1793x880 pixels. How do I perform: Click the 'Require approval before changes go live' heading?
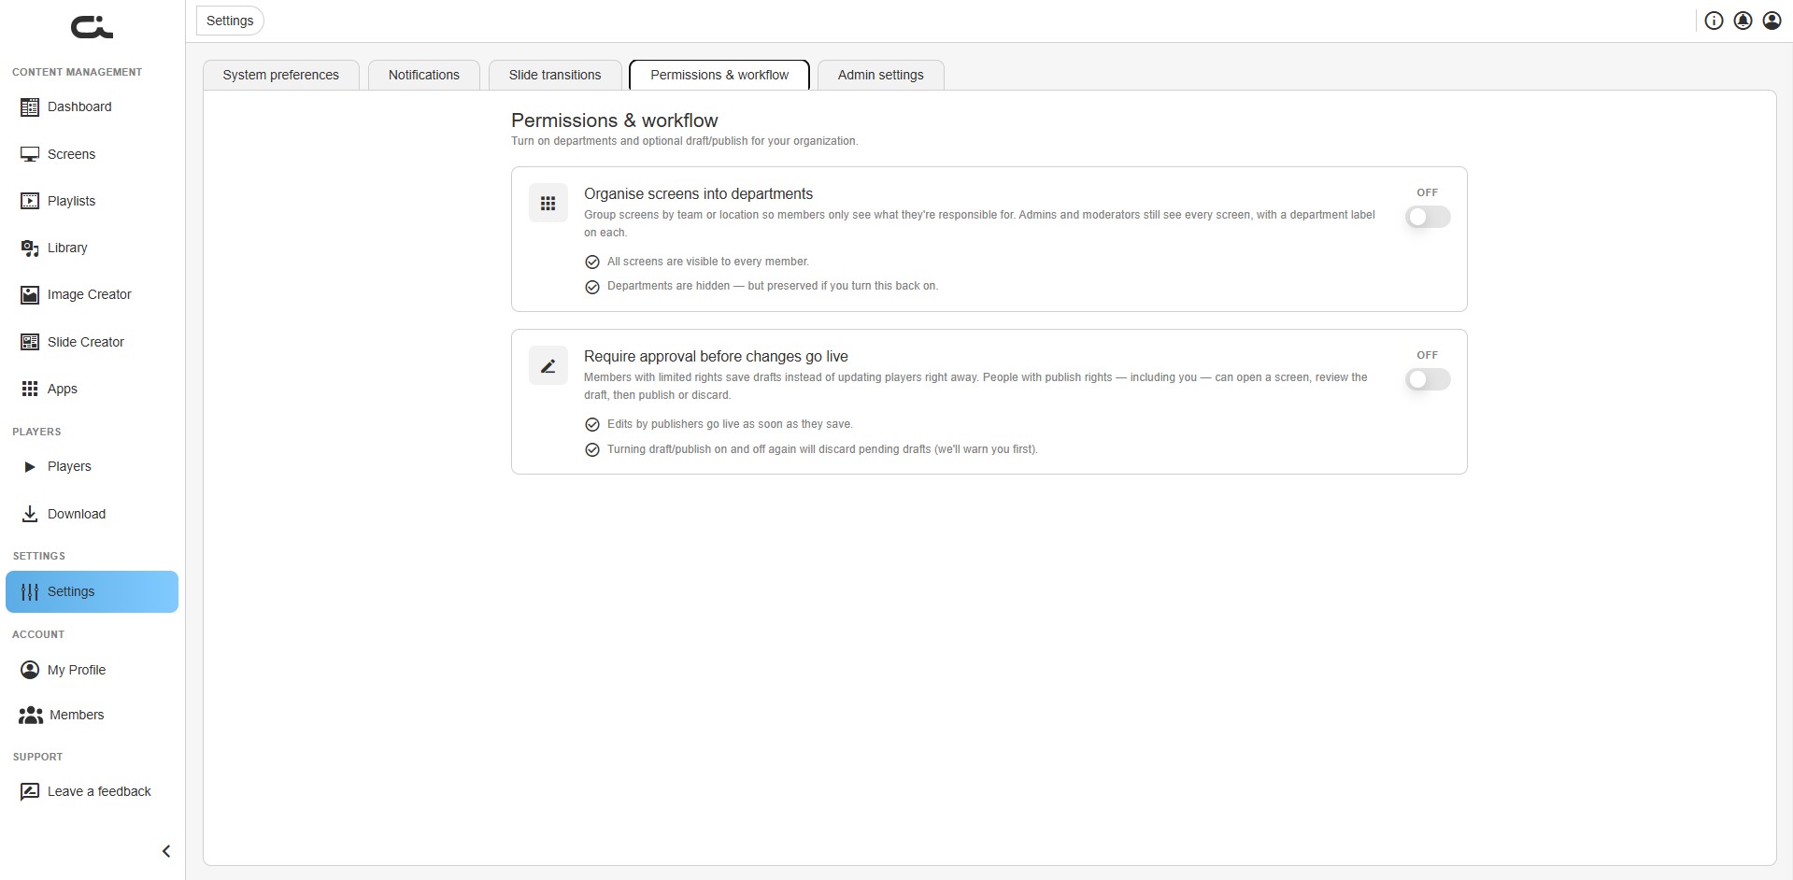pyautogui.click(x=716, y=357)
